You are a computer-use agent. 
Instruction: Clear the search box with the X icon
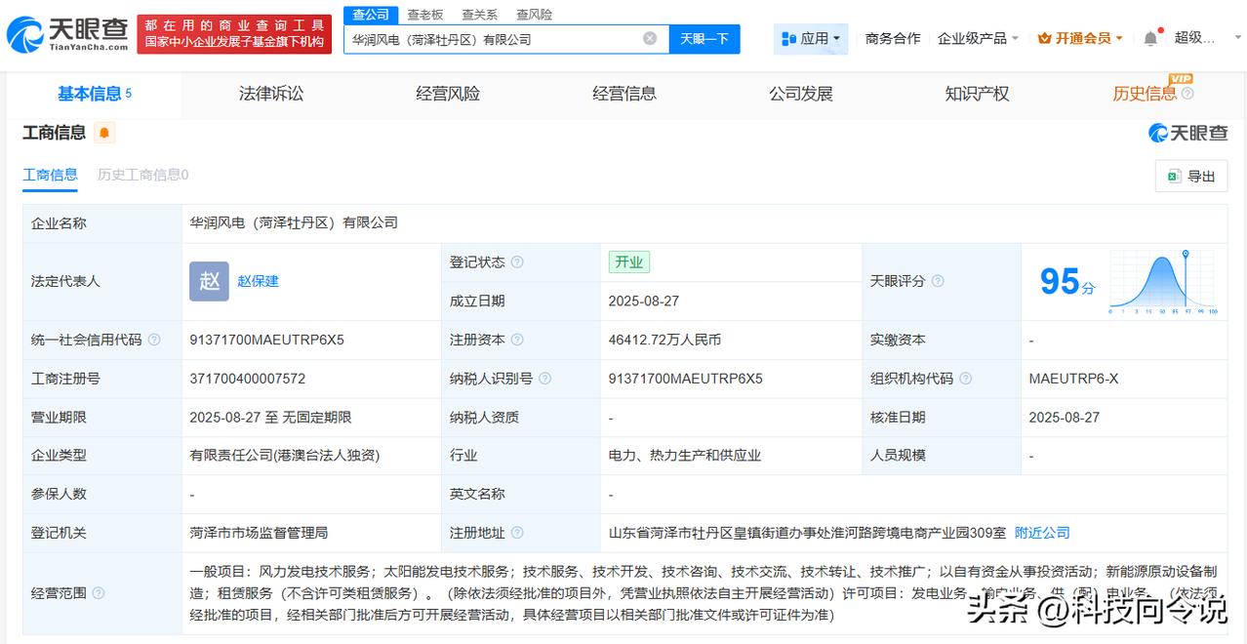coord(650,39)
